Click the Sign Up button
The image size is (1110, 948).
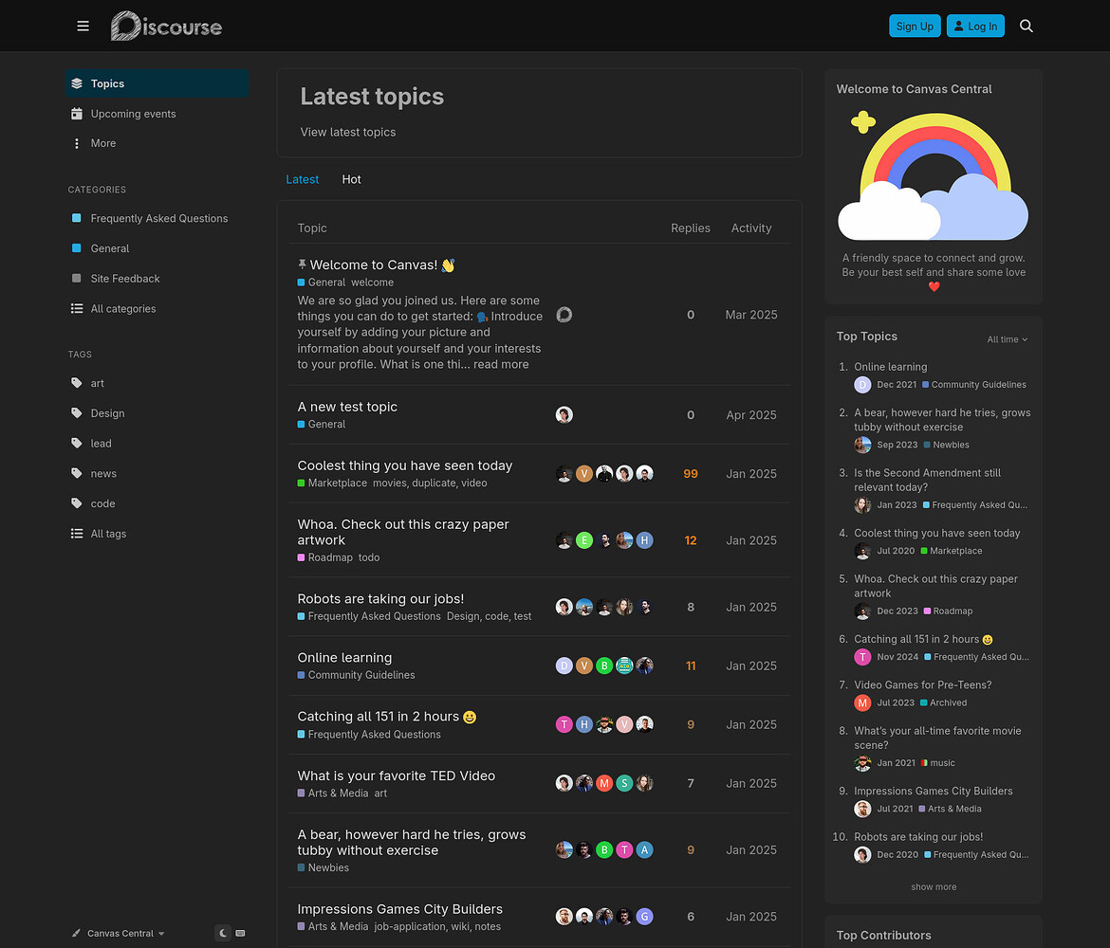tap(915, 27)
